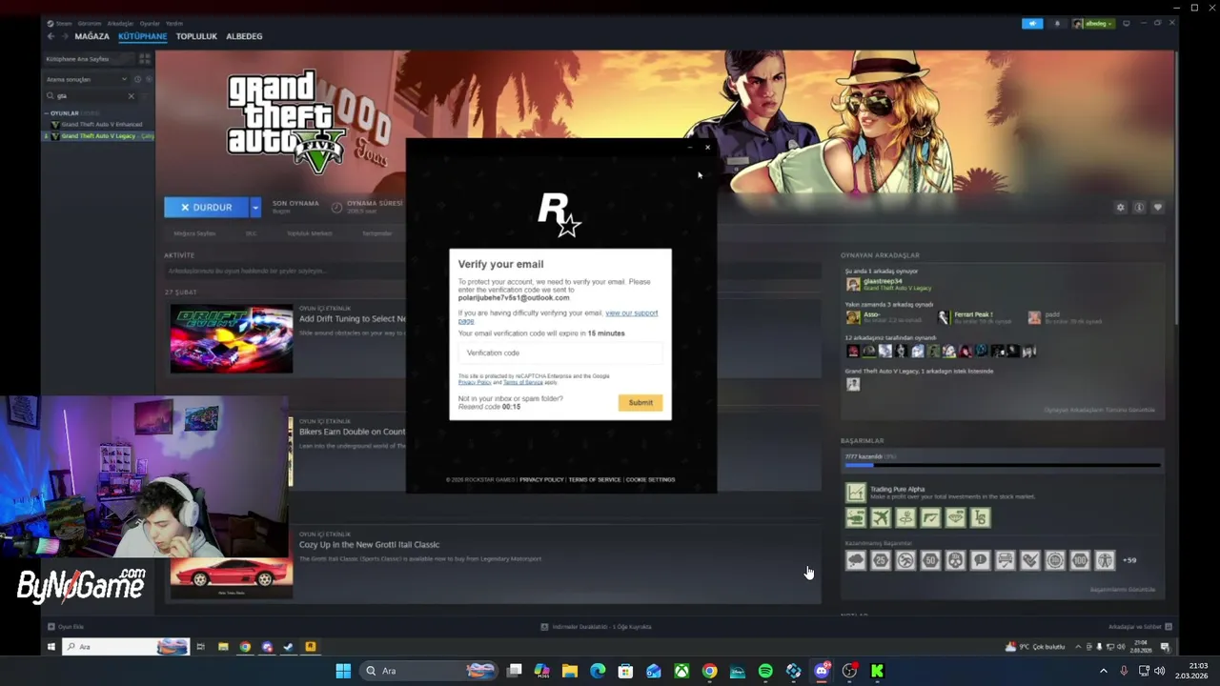
Task: Click the achievements progress bar
Action: click(1003, 465)
